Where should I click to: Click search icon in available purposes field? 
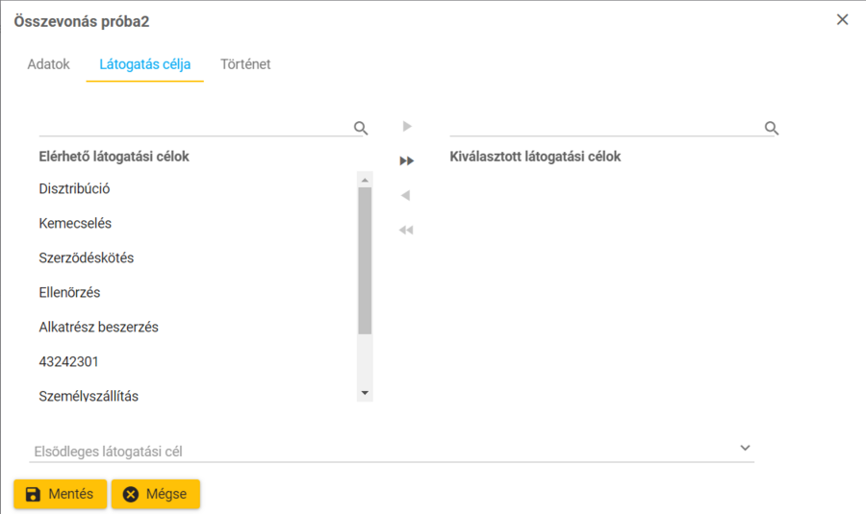tap(361, 128)
